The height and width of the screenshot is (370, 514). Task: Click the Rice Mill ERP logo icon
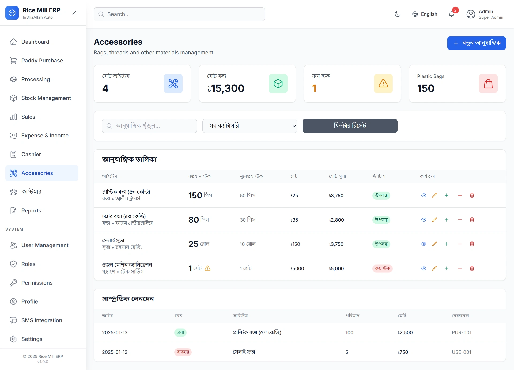12,13
